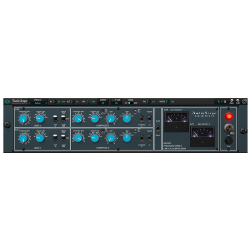Select the B settings slot

coord(225,101)
